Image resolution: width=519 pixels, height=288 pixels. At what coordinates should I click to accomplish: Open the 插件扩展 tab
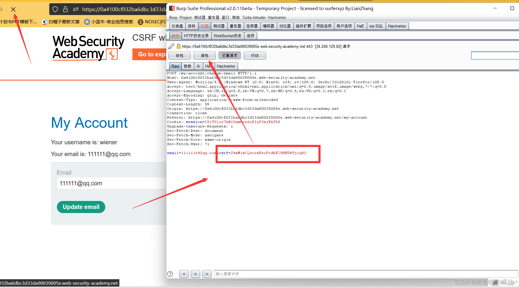click(303, 26)
